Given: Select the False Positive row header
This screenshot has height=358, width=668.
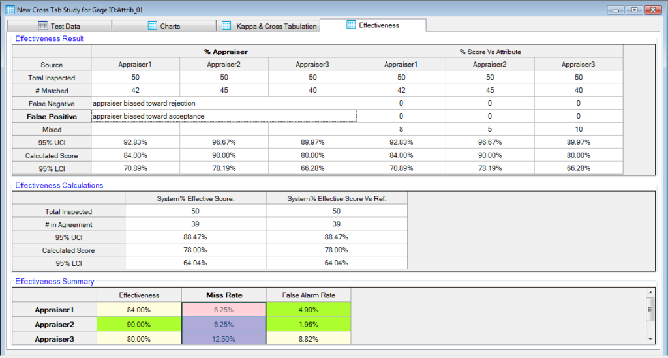Looking at the screenshot, I should [52, 117].
